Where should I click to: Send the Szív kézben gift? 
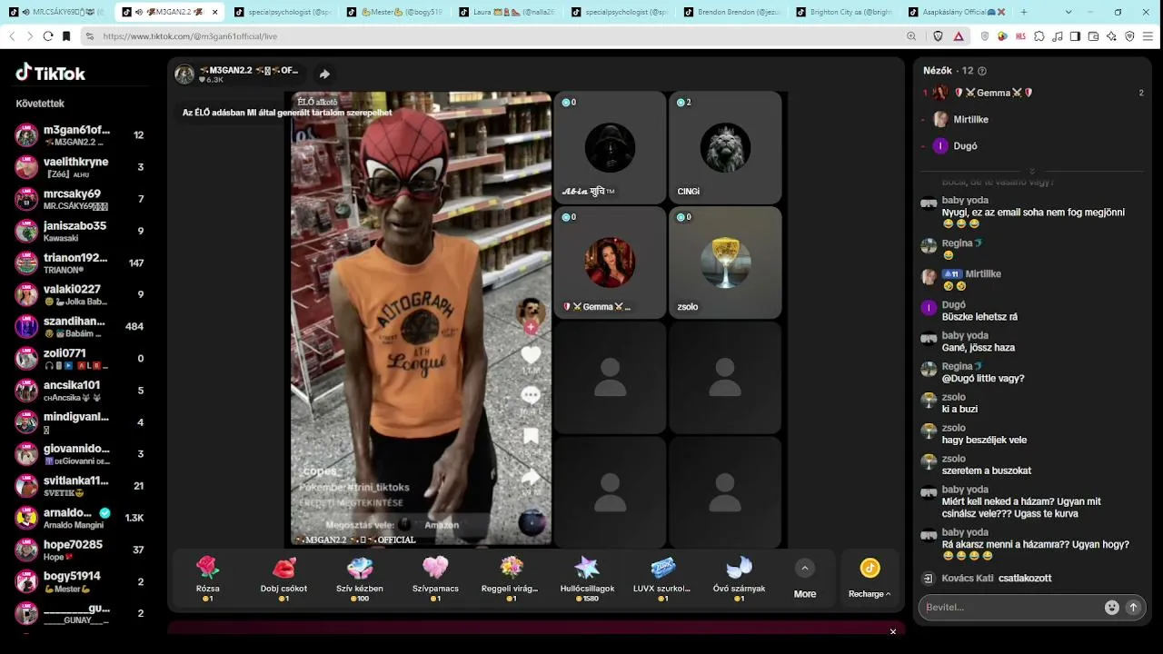[x=360, y=579]
